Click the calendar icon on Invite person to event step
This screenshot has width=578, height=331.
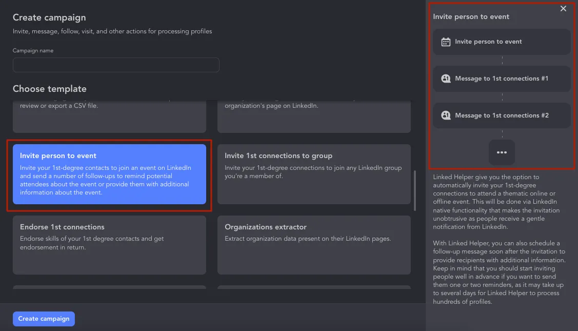click(446, 42)
